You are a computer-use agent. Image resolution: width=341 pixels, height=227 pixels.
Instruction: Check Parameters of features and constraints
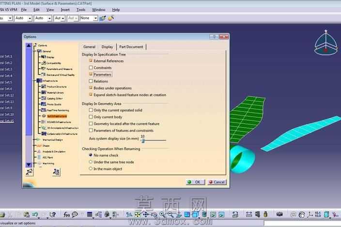pos(91,130)
